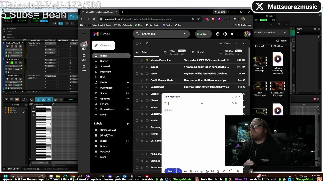The height and width of the screenshot is (181, 323).
Task: Switch to the Social inbox tab
Action: (x=200, y=52)
